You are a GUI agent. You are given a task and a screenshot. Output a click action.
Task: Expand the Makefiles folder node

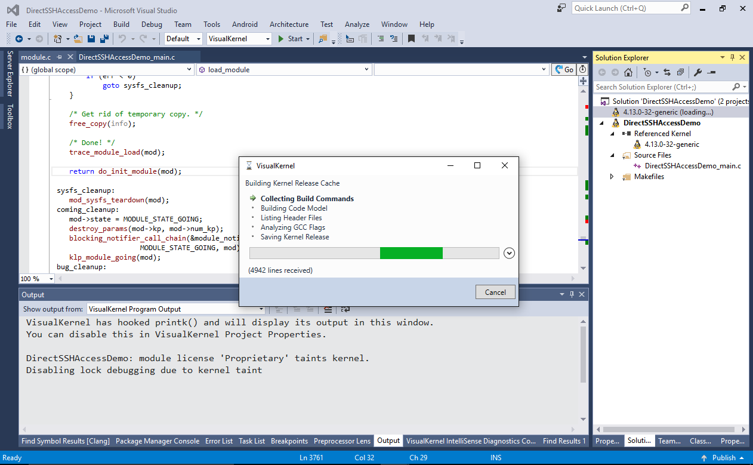tap(612, 177)
